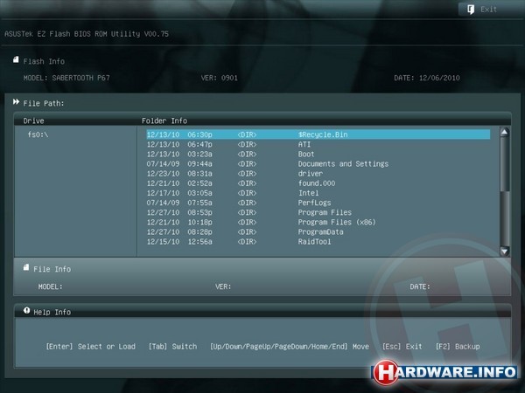The width and height of the screenshot is (525, 393).
Task: Click the File Path label
Action: click(x=44, y=103)
